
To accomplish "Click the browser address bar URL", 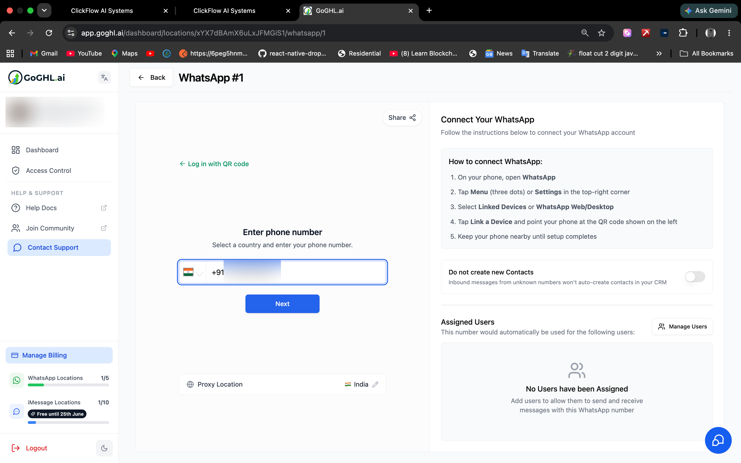I will (203, 33).
